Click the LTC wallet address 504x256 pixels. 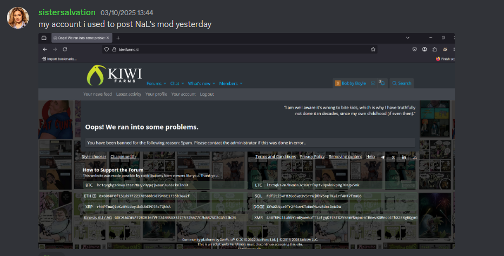(313, 185)
